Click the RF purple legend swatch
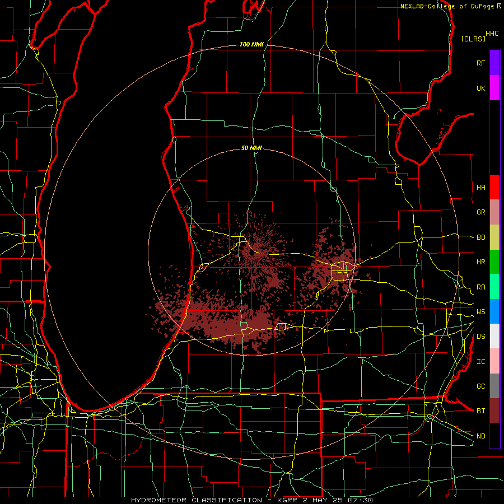Image resolution: width=504 pixels, height=504 pixels. 494,62
